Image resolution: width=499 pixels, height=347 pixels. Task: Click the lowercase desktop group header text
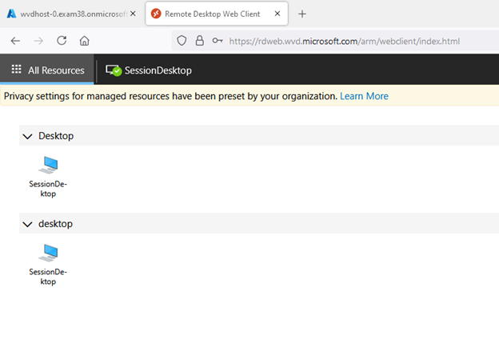coord(55,224)
